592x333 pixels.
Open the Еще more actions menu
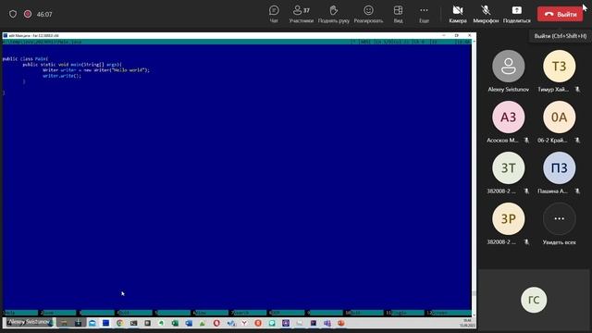pos(424,15)
